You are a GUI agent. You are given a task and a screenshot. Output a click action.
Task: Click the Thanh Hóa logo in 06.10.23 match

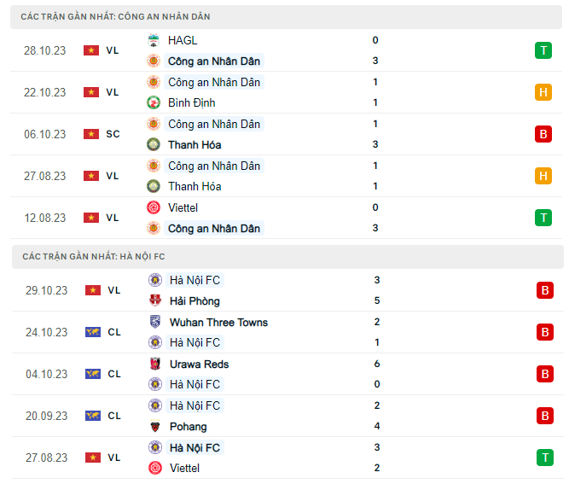(x=154, y=145)
